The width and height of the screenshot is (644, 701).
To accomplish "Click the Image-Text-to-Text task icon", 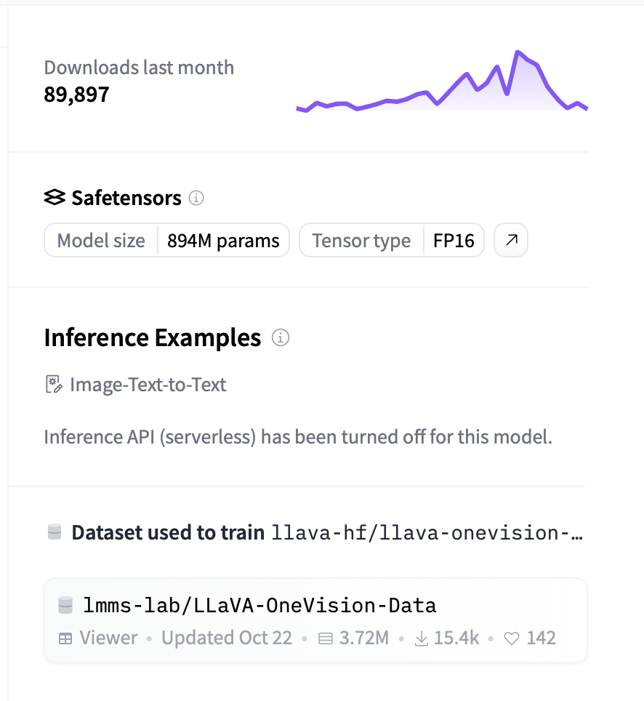I will pos(54,385).
